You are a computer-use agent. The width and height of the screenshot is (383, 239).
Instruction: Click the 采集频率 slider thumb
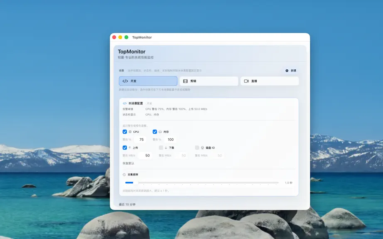pyautogui.click(x=136, y=183)
